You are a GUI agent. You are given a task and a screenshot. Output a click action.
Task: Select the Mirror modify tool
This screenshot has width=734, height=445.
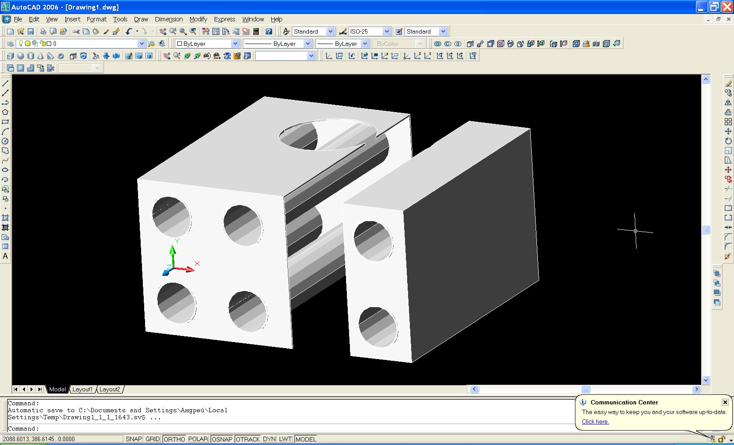(728, 103)
